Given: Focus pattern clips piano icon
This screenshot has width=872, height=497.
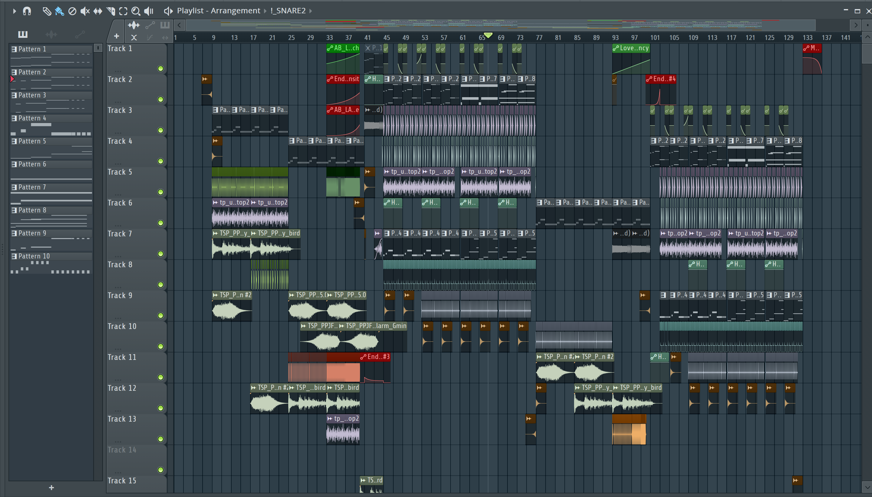Looking at the screenshot, I should [x=165, y=25].
